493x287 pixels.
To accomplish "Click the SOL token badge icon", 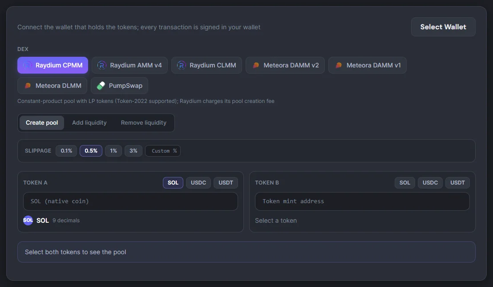I will [x=28, y=220].
